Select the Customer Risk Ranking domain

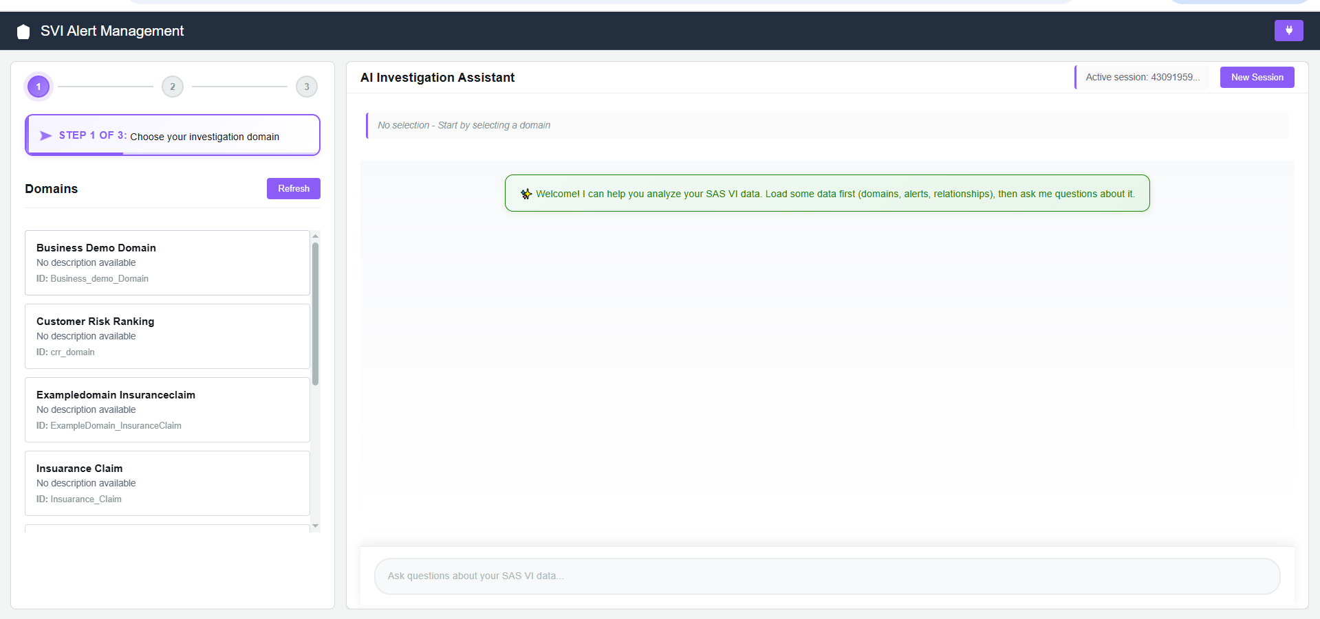coord(166,336)
